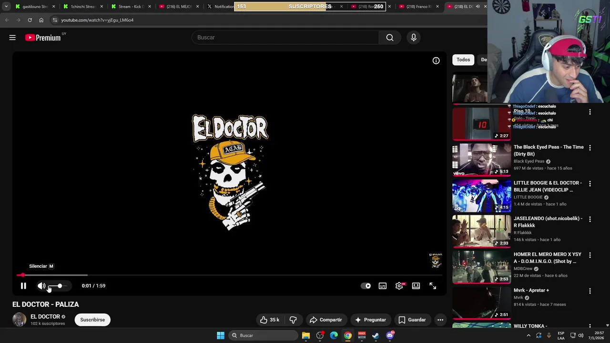Image resolution: width=610 pixels, height=343 pixels.
Task: Go back in browser history
Action: click(7, 20)
